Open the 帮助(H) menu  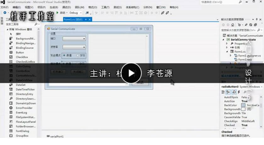point(174,7)
